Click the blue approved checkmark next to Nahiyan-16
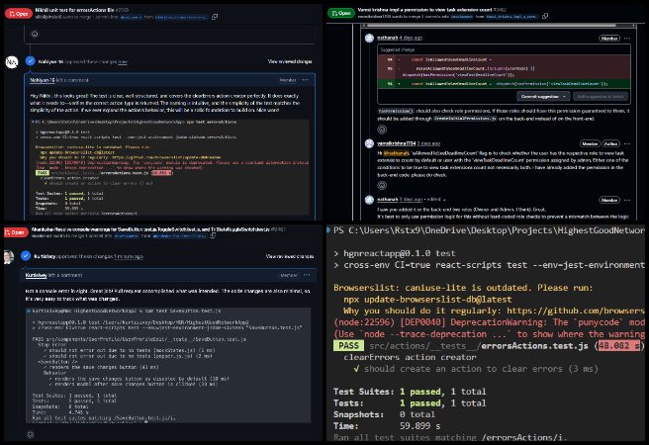 [x=30, y=61]
